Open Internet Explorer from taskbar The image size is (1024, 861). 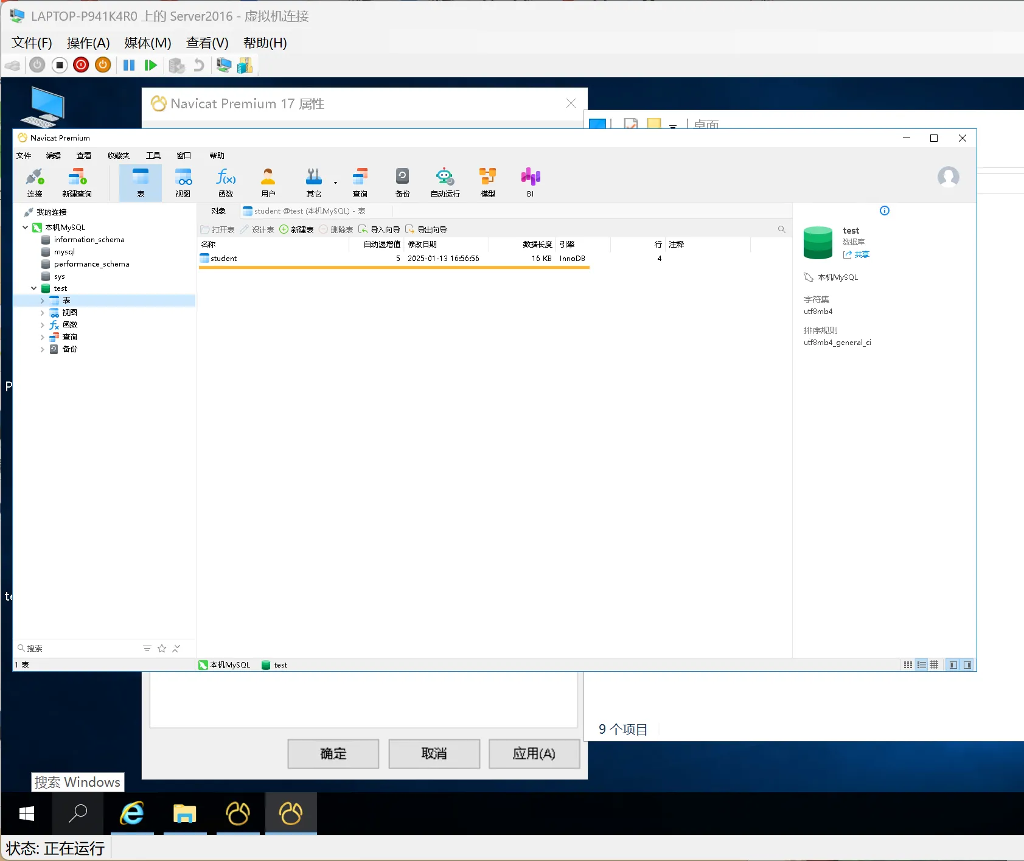[x=132, y=814]
